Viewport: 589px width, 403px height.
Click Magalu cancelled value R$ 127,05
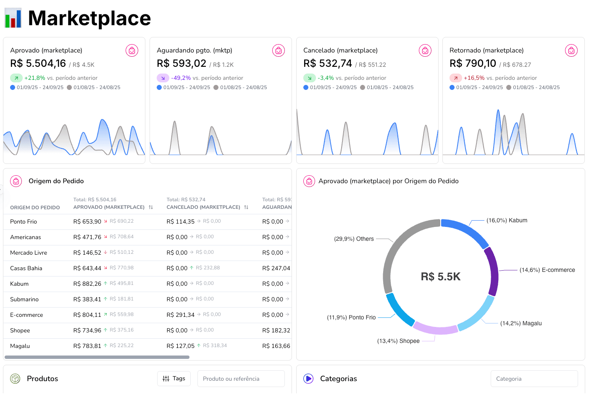coord(181,346)
